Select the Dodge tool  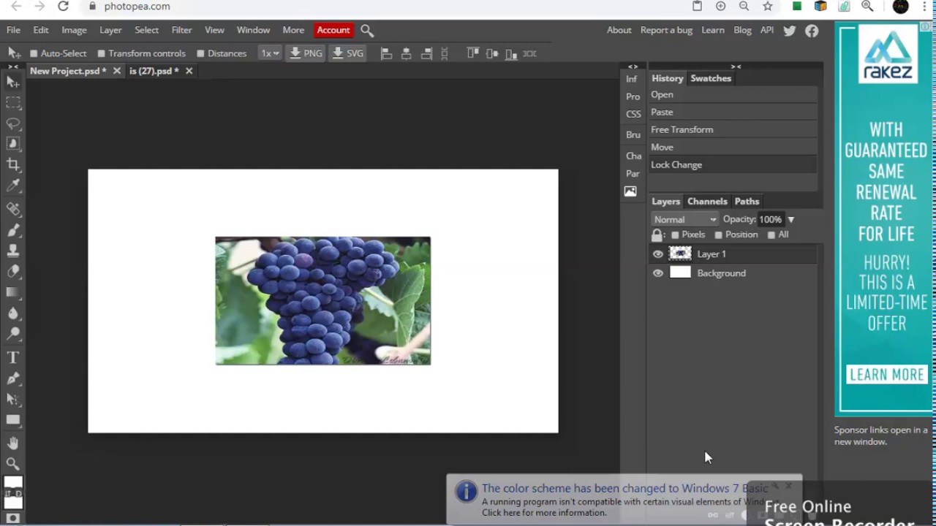pyautogui.click(x=13, y=334)
